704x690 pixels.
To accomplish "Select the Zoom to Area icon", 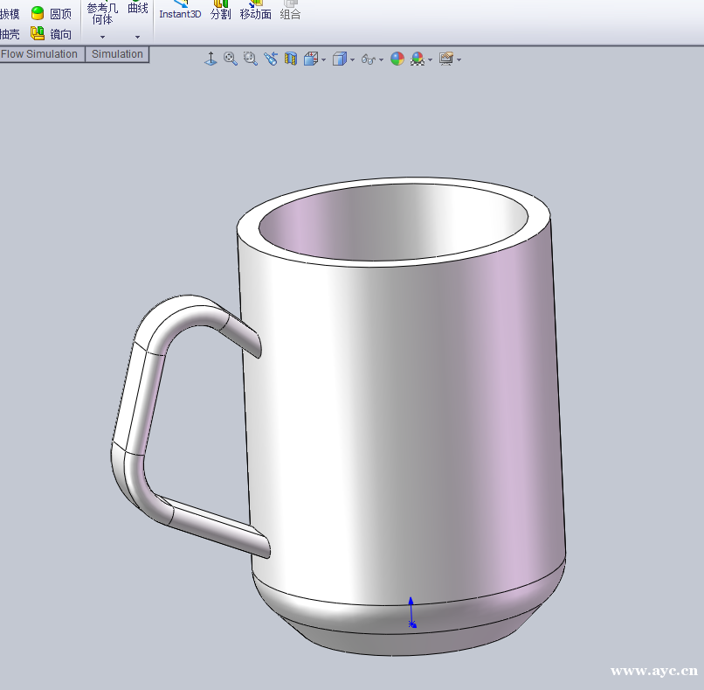I will (250, 59).
